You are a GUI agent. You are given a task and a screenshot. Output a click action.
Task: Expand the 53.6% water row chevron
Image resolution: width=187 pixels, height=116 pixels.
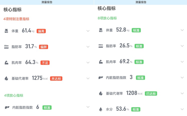(x=182, y=109)
